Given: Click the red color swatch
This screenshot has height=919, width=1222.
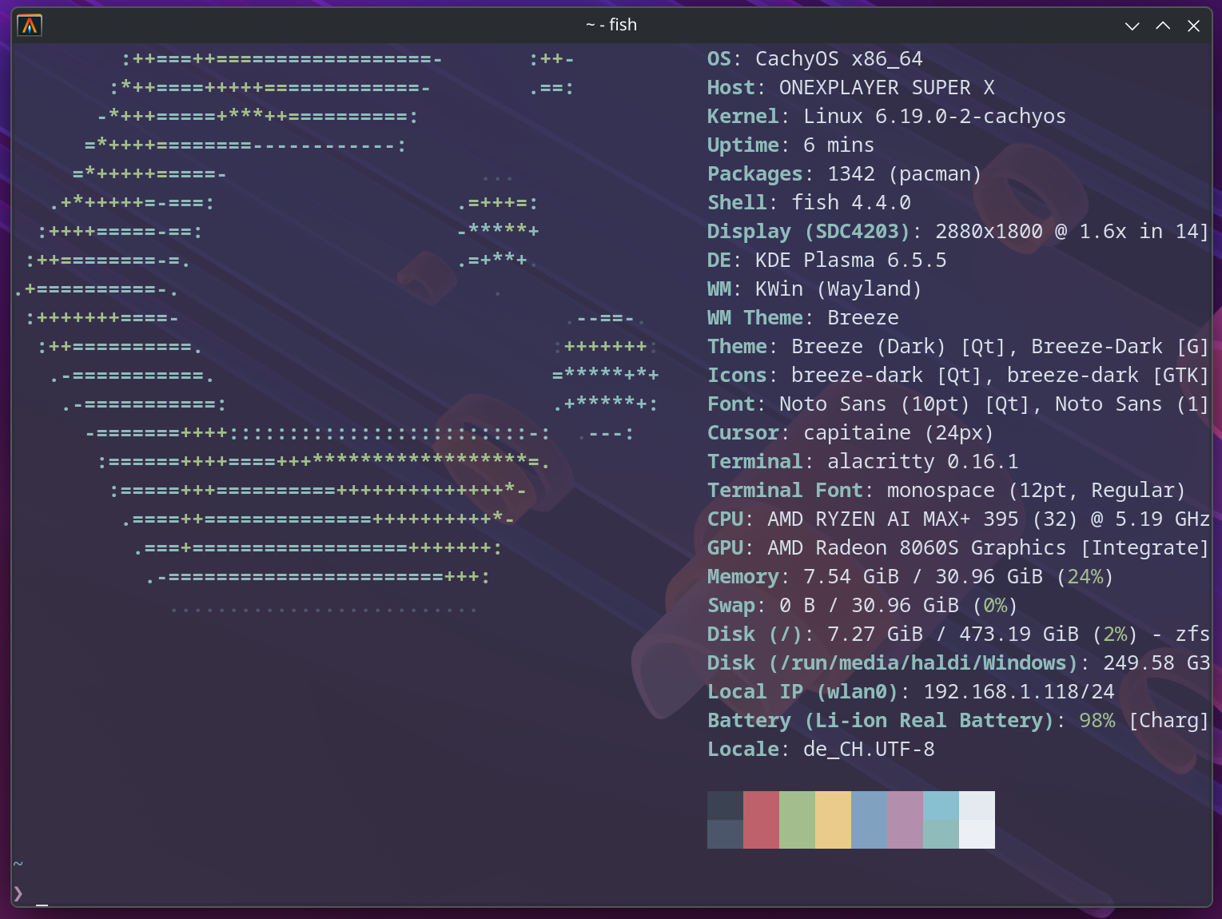Looking at the screenshot, I should (x=761, y=820).
